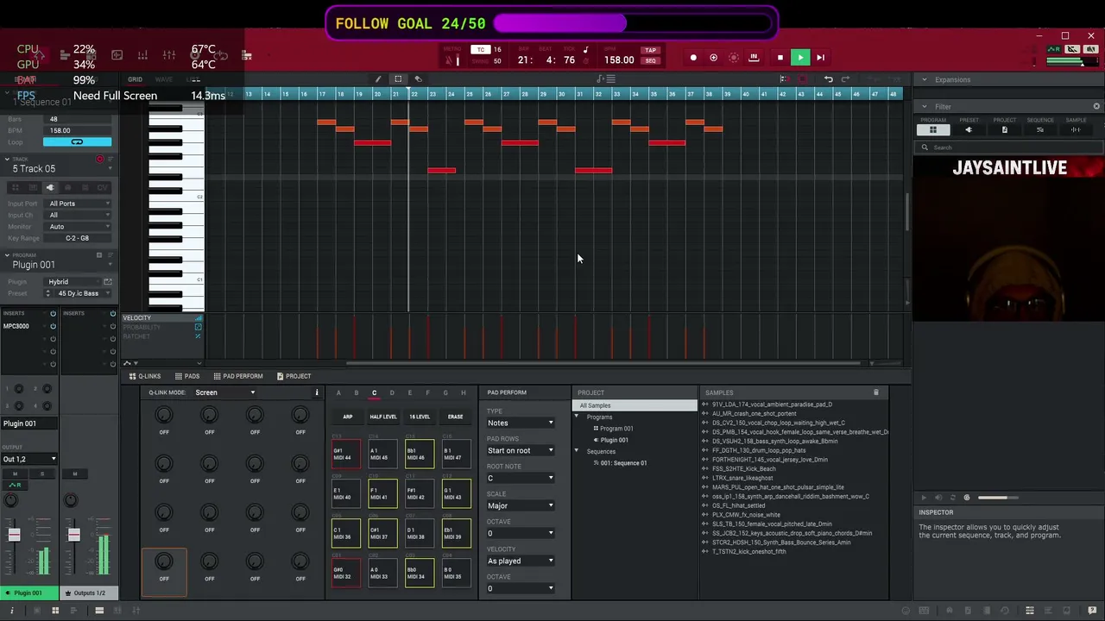Click the Record button in transport
This screenshot has height=621, width=1105.
(x=693, y=58)
